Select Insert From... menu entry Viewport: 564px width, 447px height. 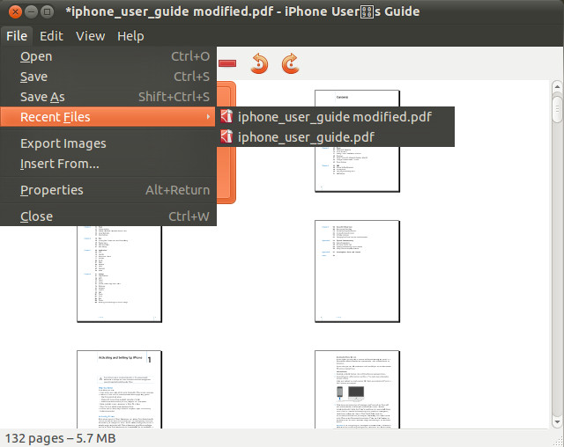point(108,164)
